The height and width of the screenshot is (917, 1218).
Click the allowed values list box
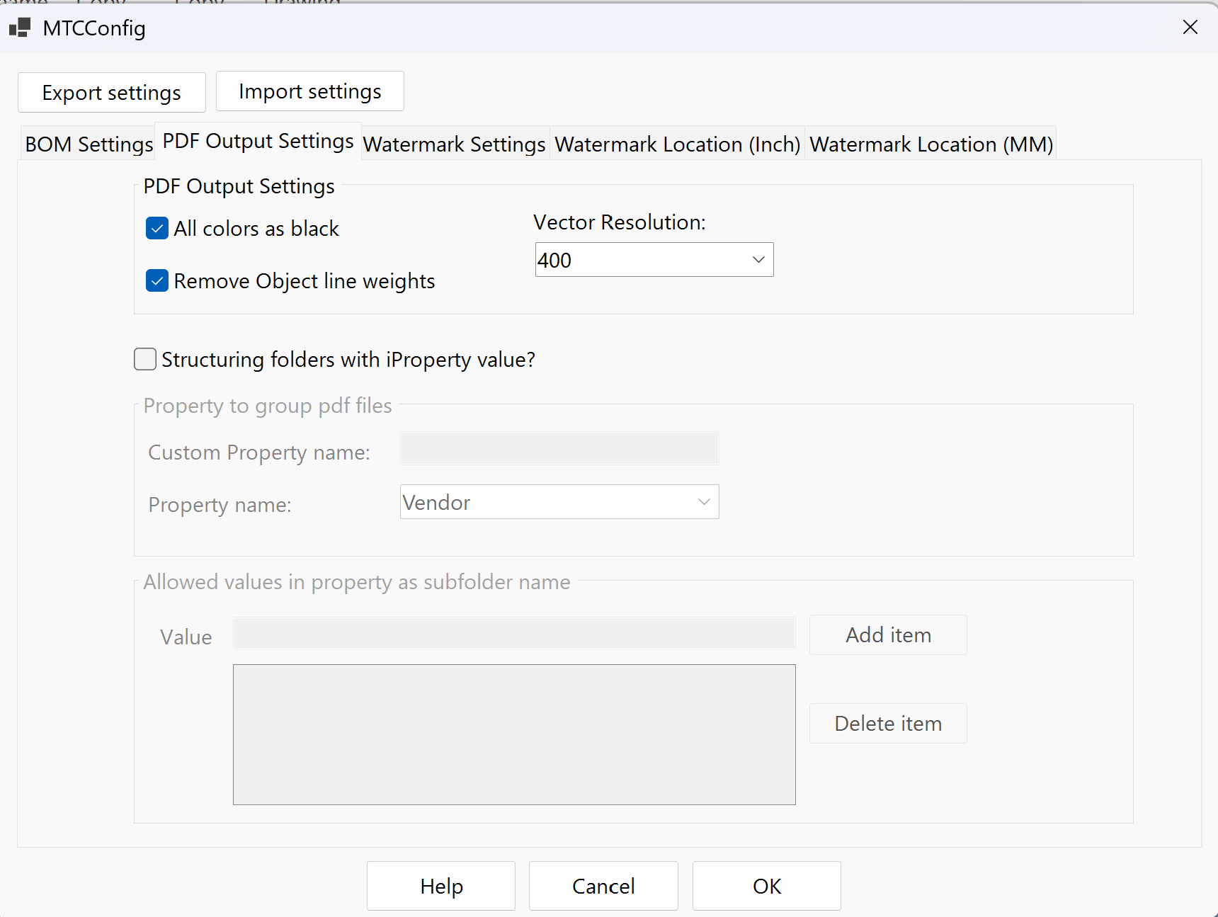(514, 734)
